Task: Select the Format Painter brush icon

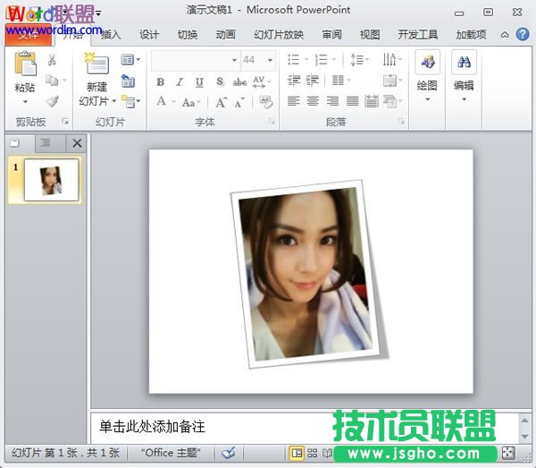Action: click(52, 102)
